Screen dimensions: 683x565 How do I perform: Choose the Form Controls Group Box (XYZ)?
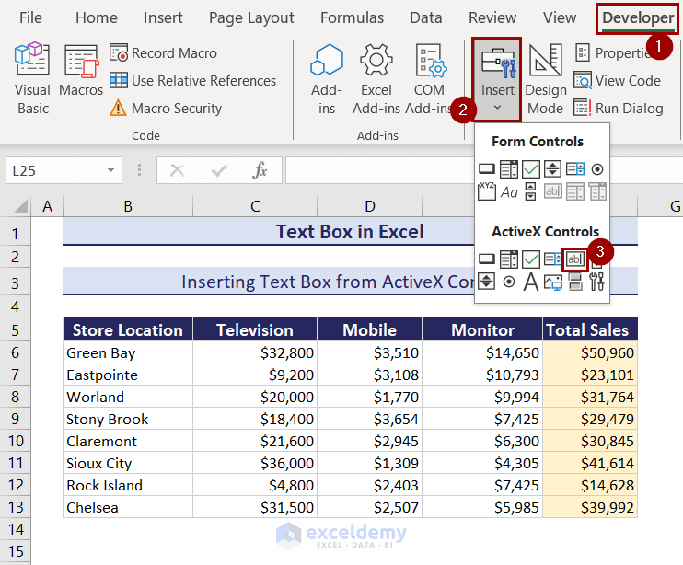tap(487, 191)
